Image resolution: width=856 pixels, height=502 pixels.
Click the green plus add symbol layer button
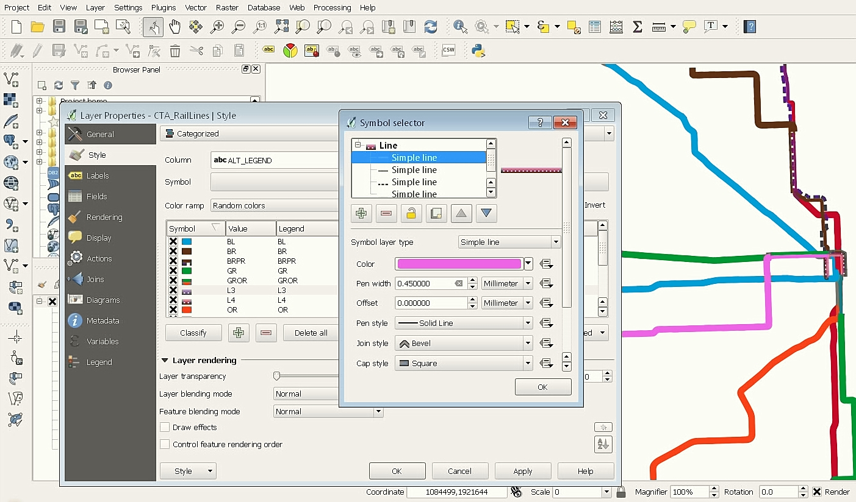[x=361, y=213]
